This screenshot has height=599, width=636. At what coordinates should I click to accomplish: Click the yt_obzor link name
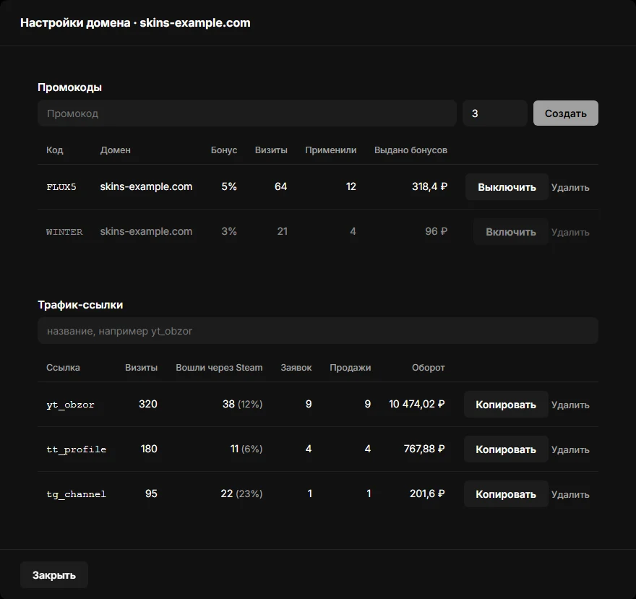click(x=70, y=405)
